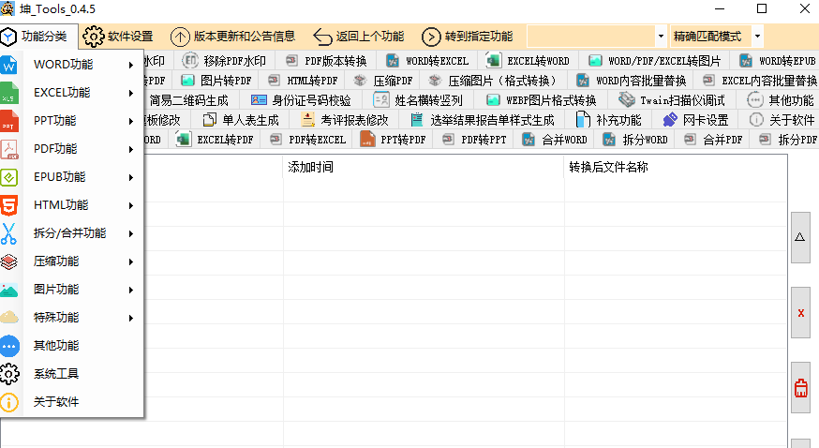Expand EXCEL功能 submenu
The height and width of the screenshot is (448, 819).
(x=72, y=93)
